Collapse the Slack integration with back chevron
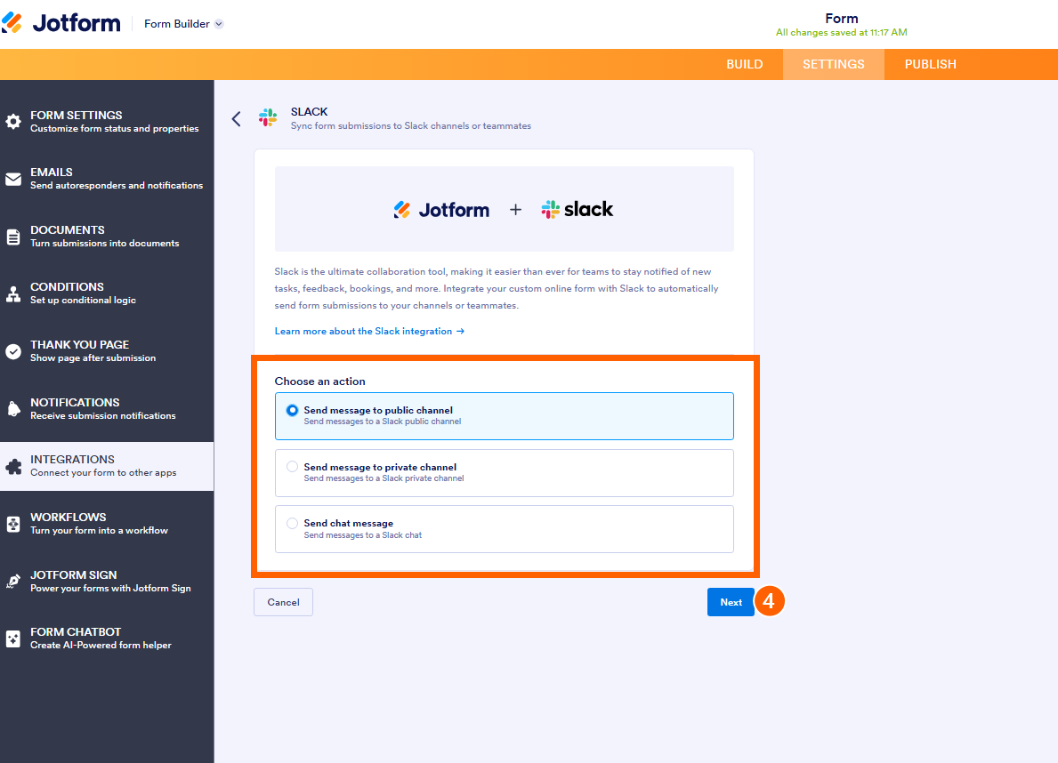The width and height of the screenshot is (1058, 763). pyautogui.click(x=236, y=118)
